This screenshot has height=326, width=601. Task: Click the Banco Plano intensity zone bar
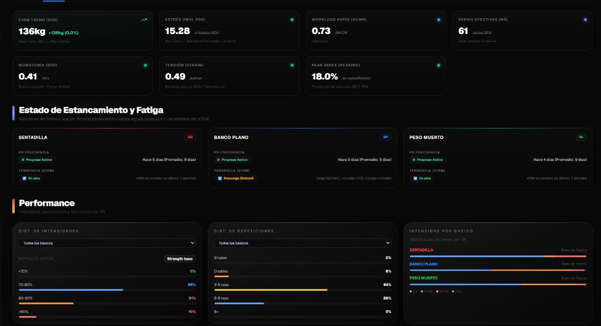click(498, 270)
